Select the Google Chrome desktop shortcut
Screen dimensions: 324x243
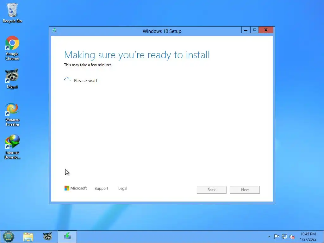tap(12, 48)
